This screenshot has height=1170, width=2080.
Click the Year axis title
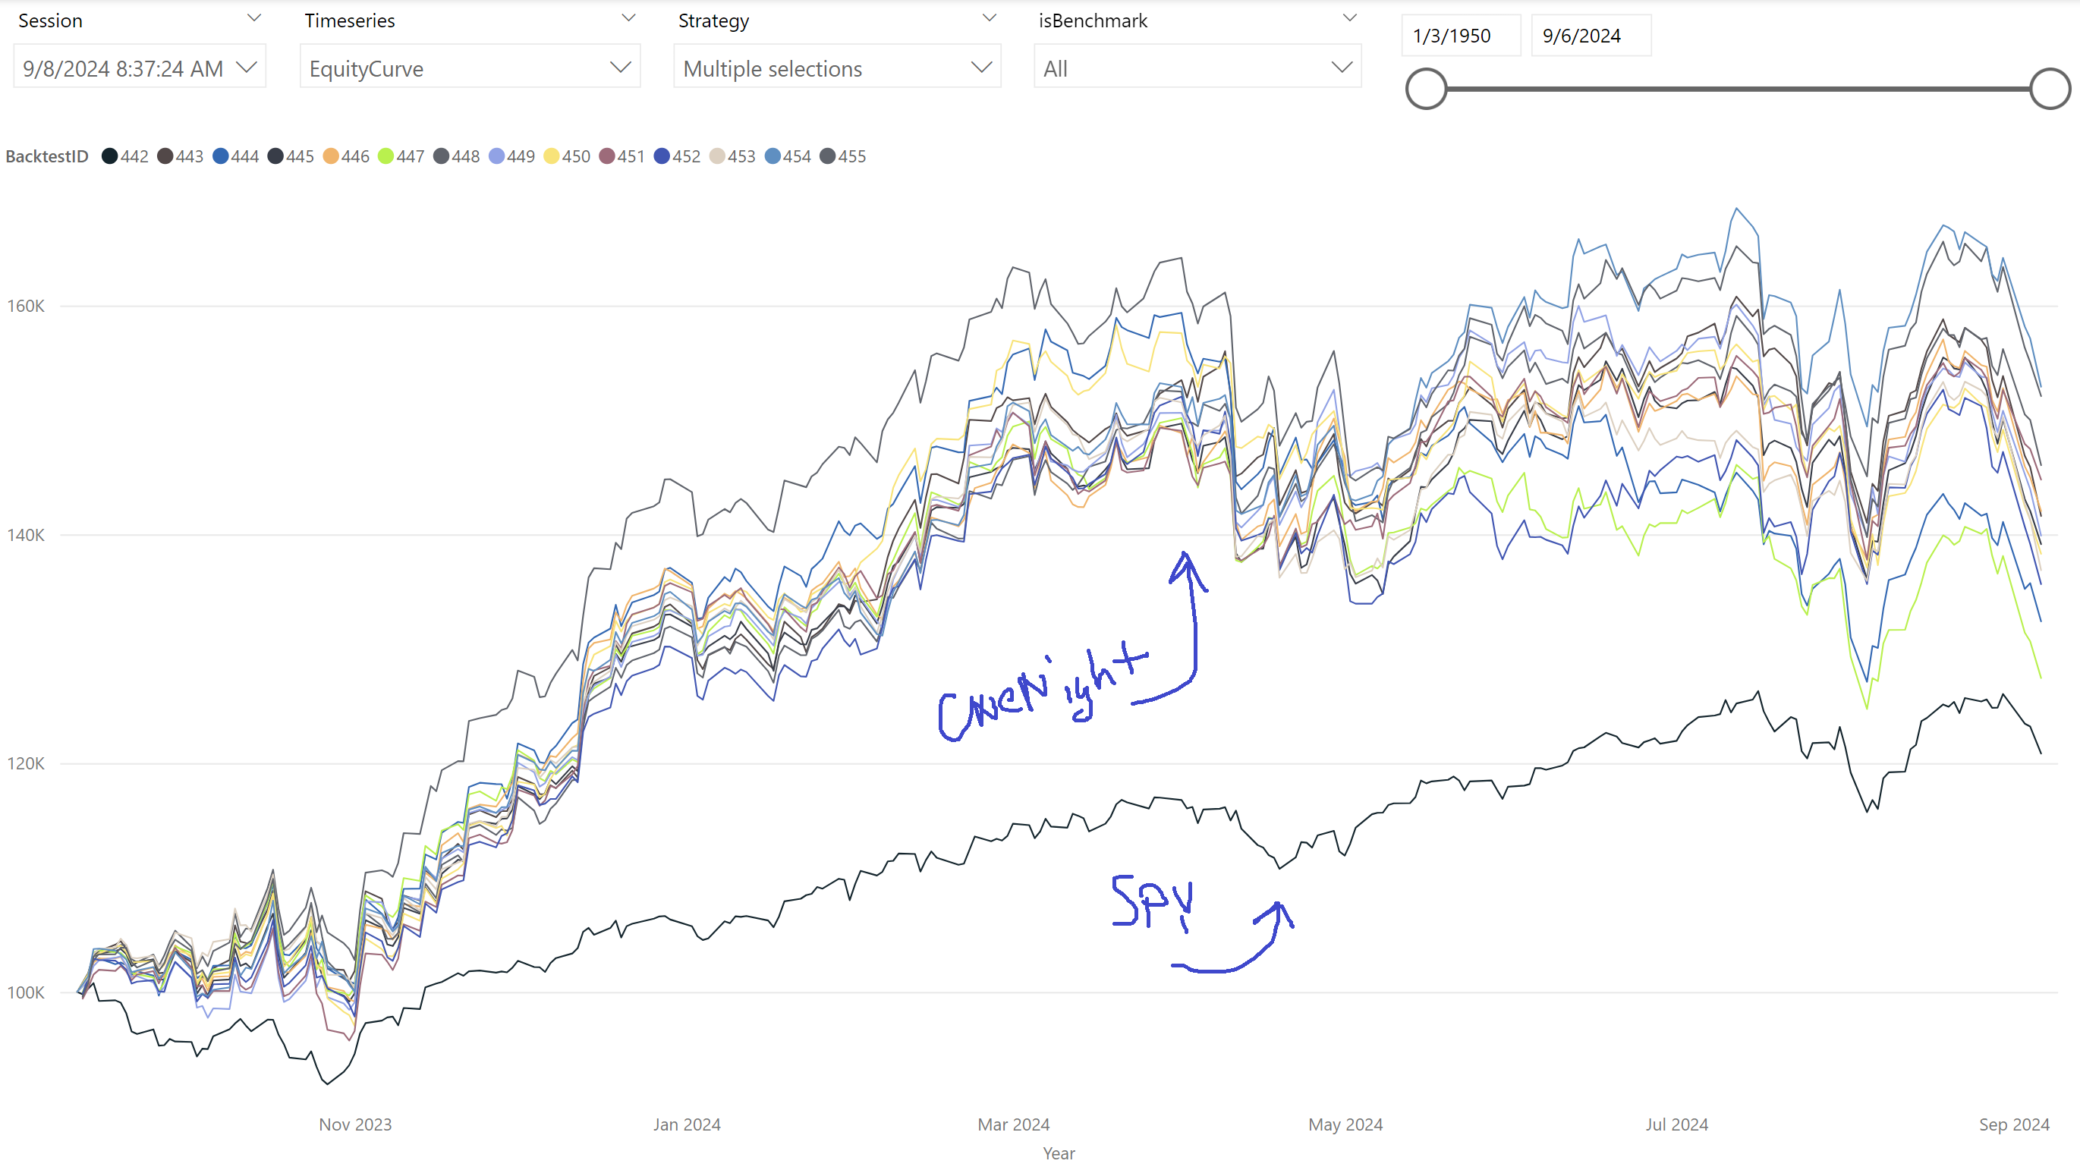coord(1058,1153)
